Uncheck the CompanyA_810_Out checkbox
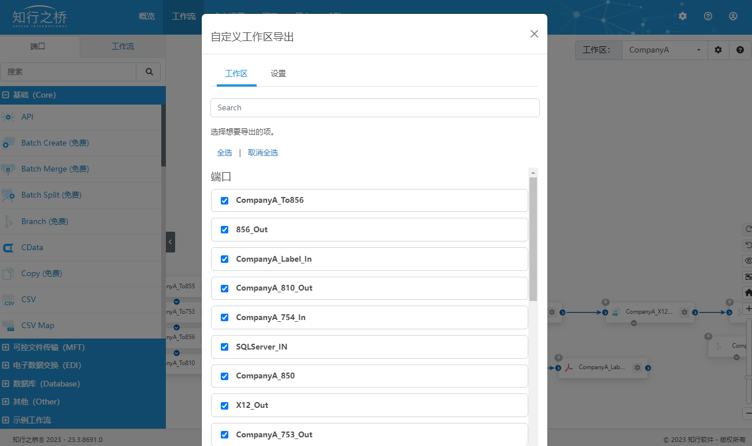752x446 pixels. click(225, 288)
